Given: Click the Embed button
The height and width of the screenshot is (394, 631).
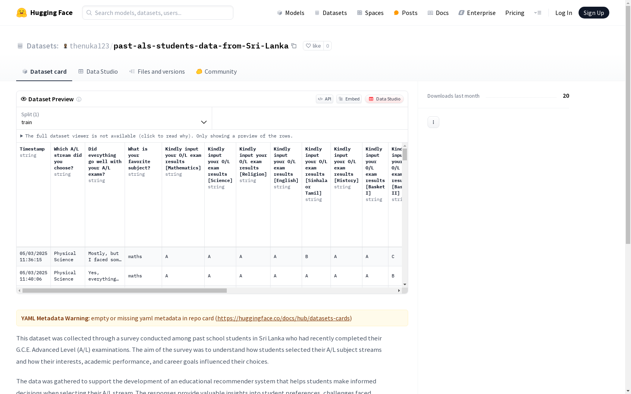Looking at the screenshot, I should (x=349, y=99).
